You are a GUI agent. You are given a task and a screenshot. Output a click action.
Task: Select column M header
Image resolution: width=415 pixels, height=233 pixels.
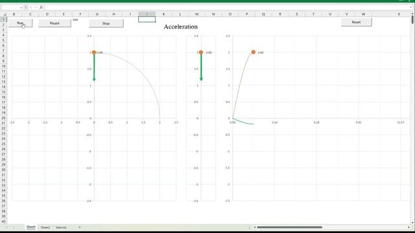coord(196,14)
